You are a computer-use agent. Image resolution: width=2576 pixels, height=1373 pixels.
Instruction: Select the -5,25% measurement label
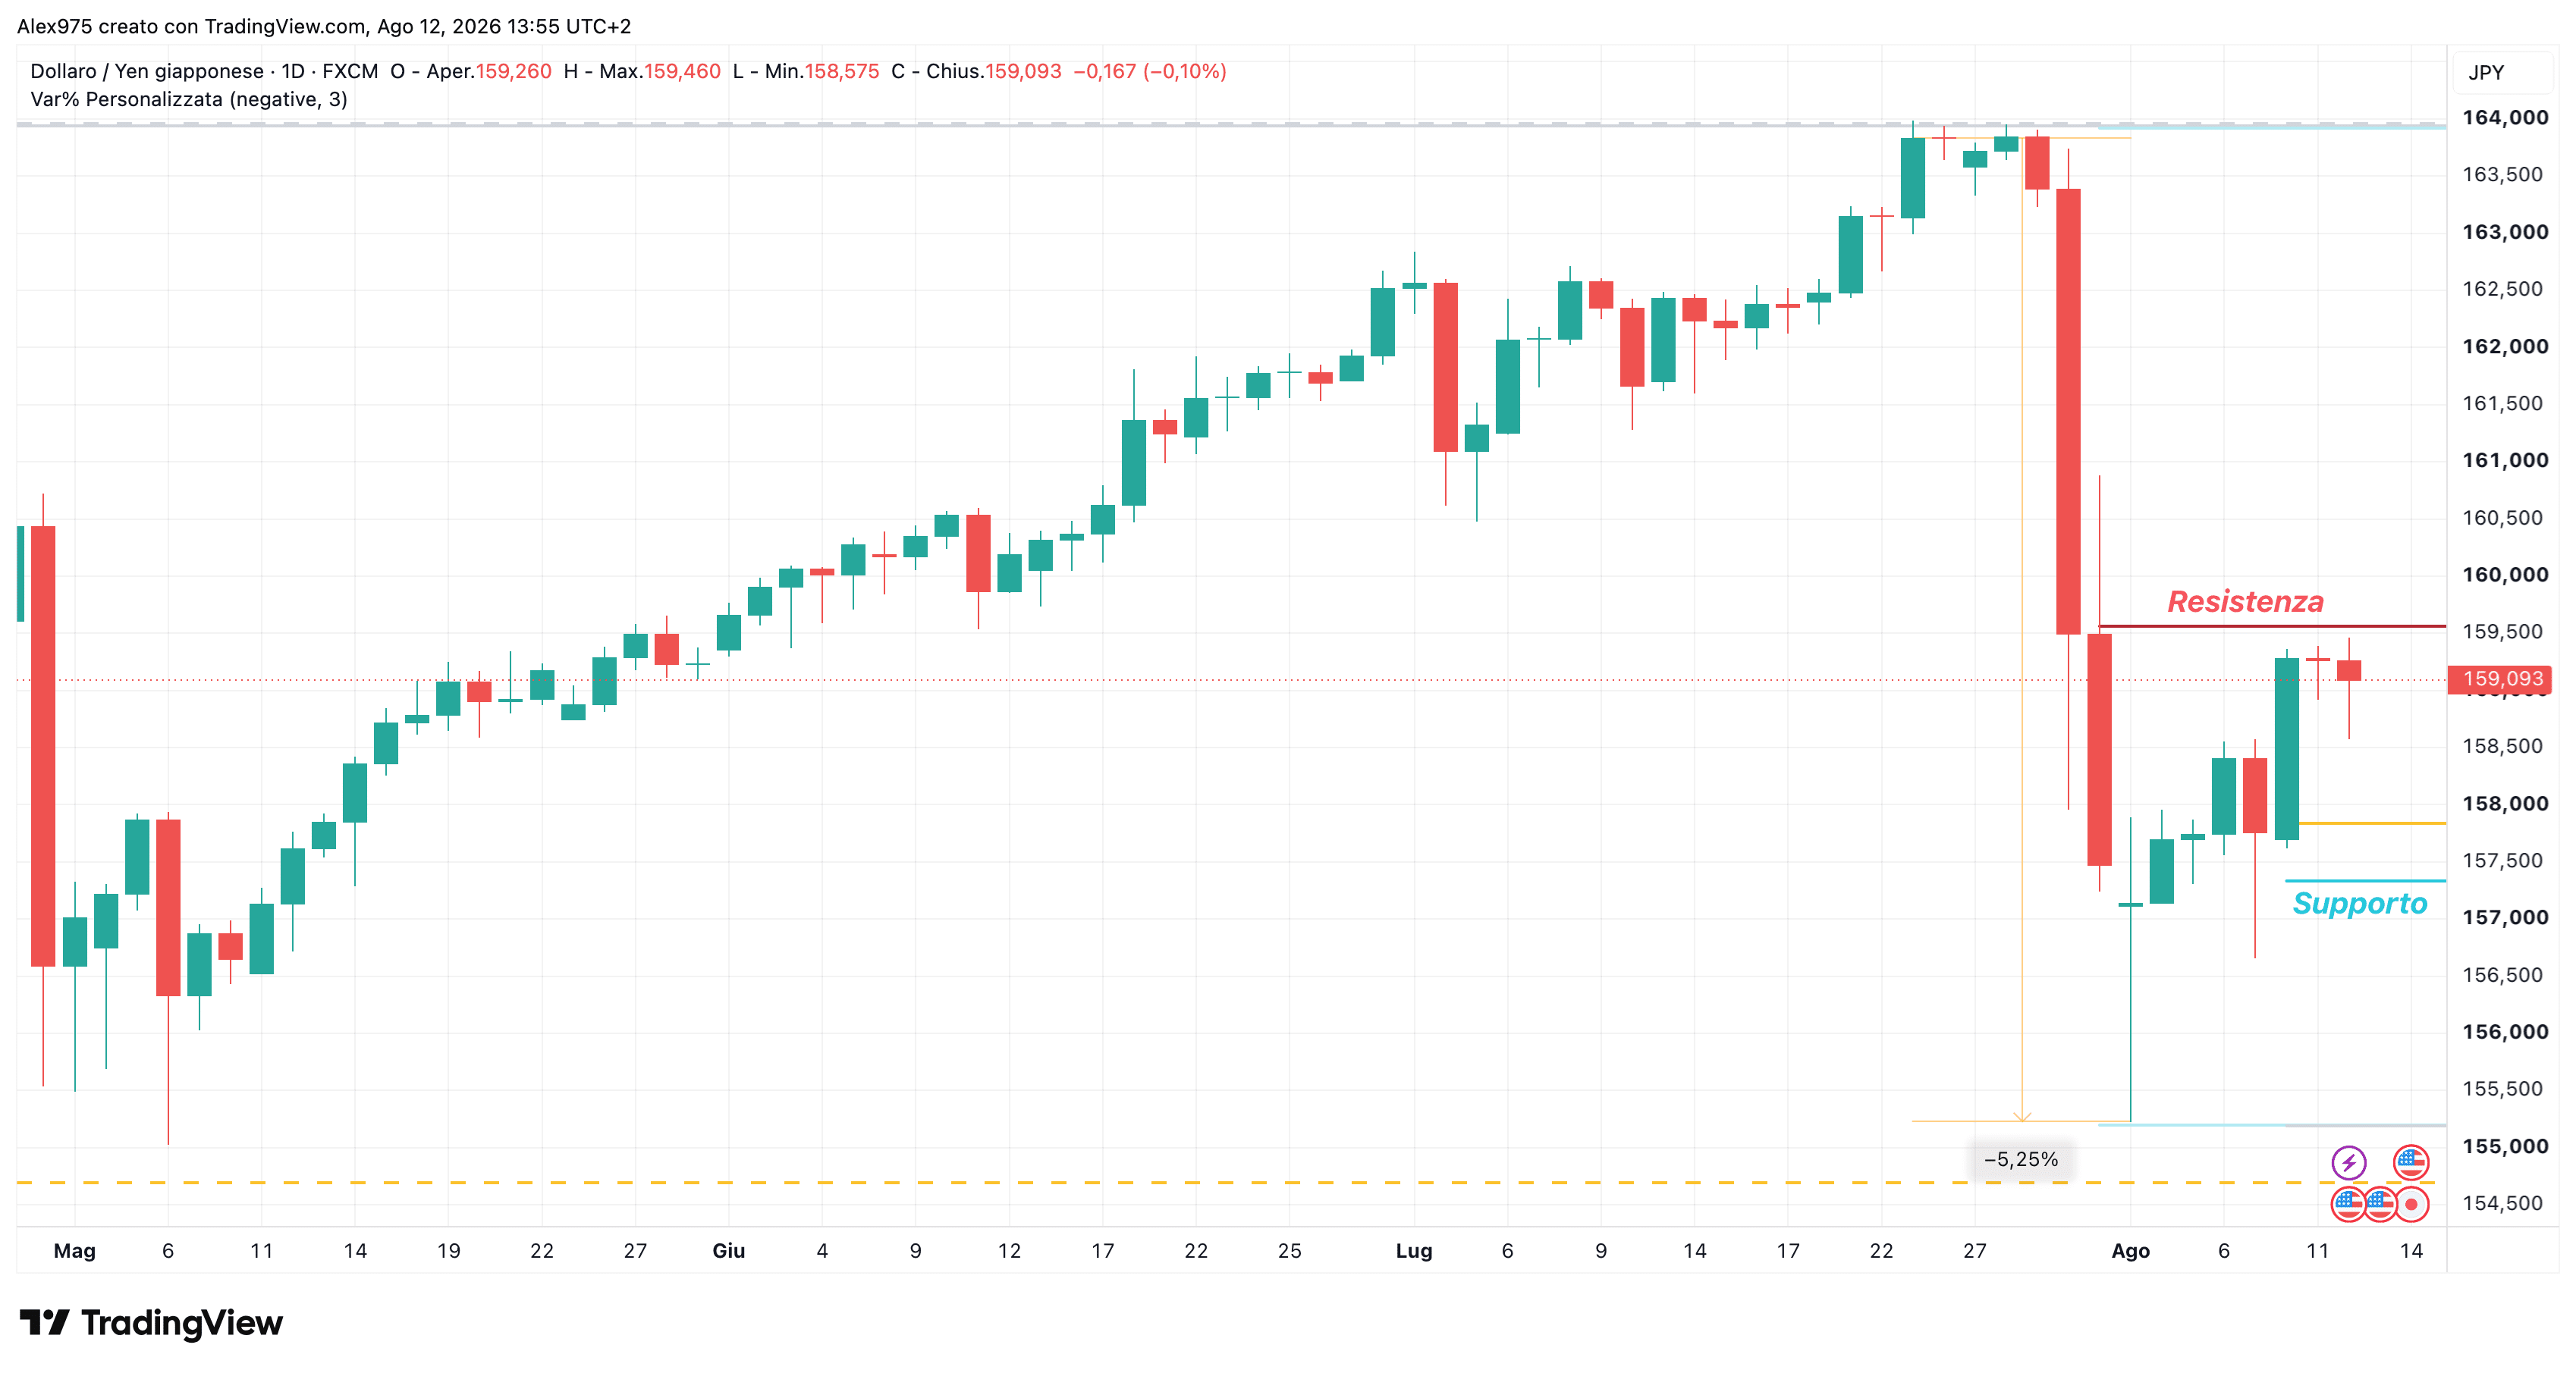point(2021,1159)
